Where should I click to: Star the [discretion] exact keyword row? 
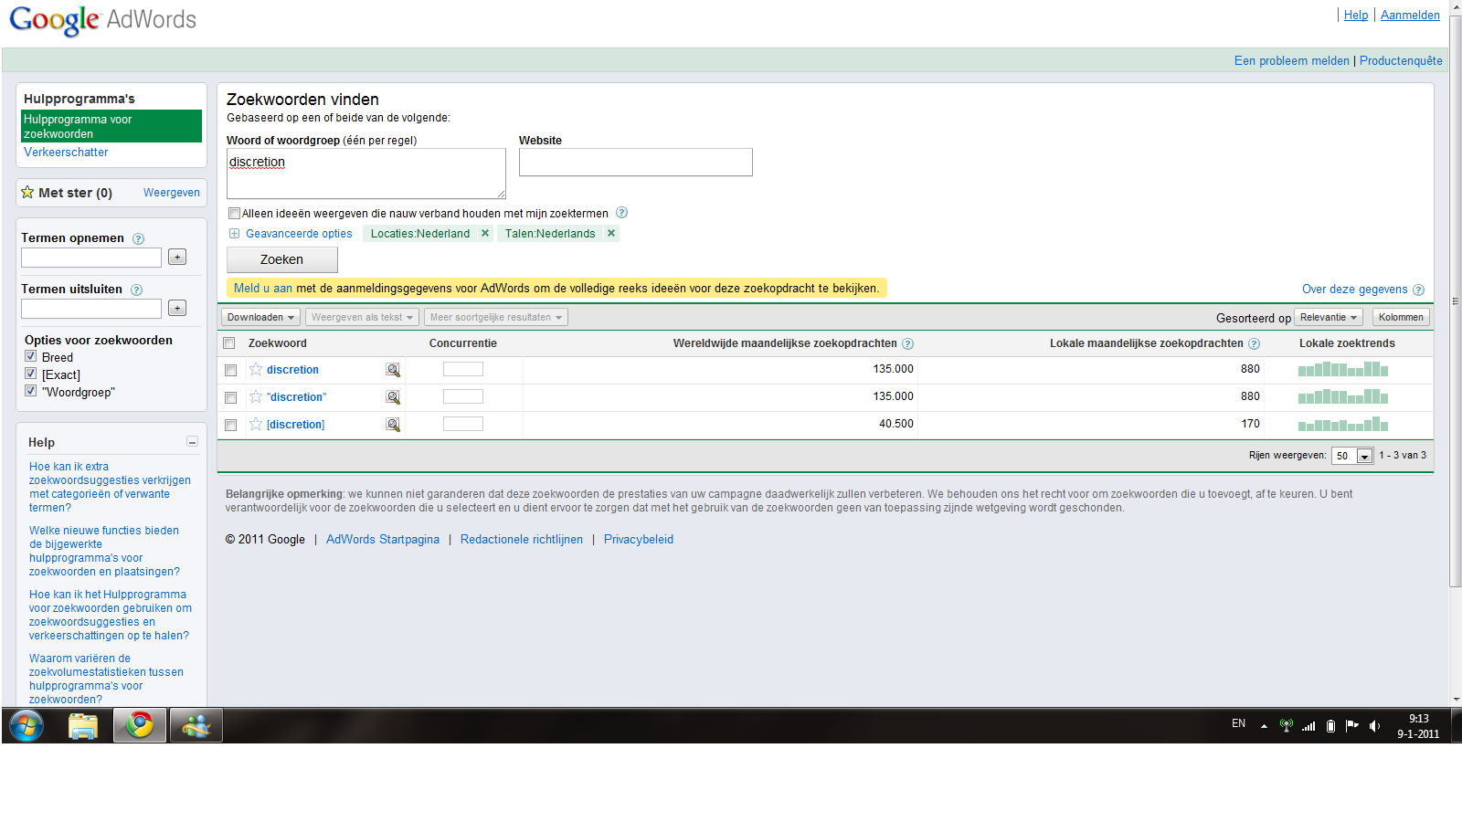point(256,425)
